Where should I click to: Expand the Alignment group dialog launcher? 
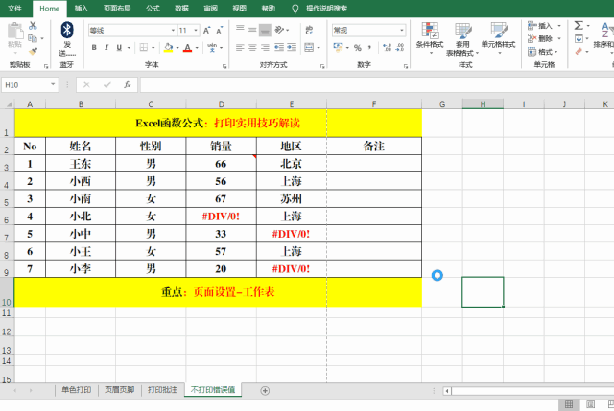(322, 66)
